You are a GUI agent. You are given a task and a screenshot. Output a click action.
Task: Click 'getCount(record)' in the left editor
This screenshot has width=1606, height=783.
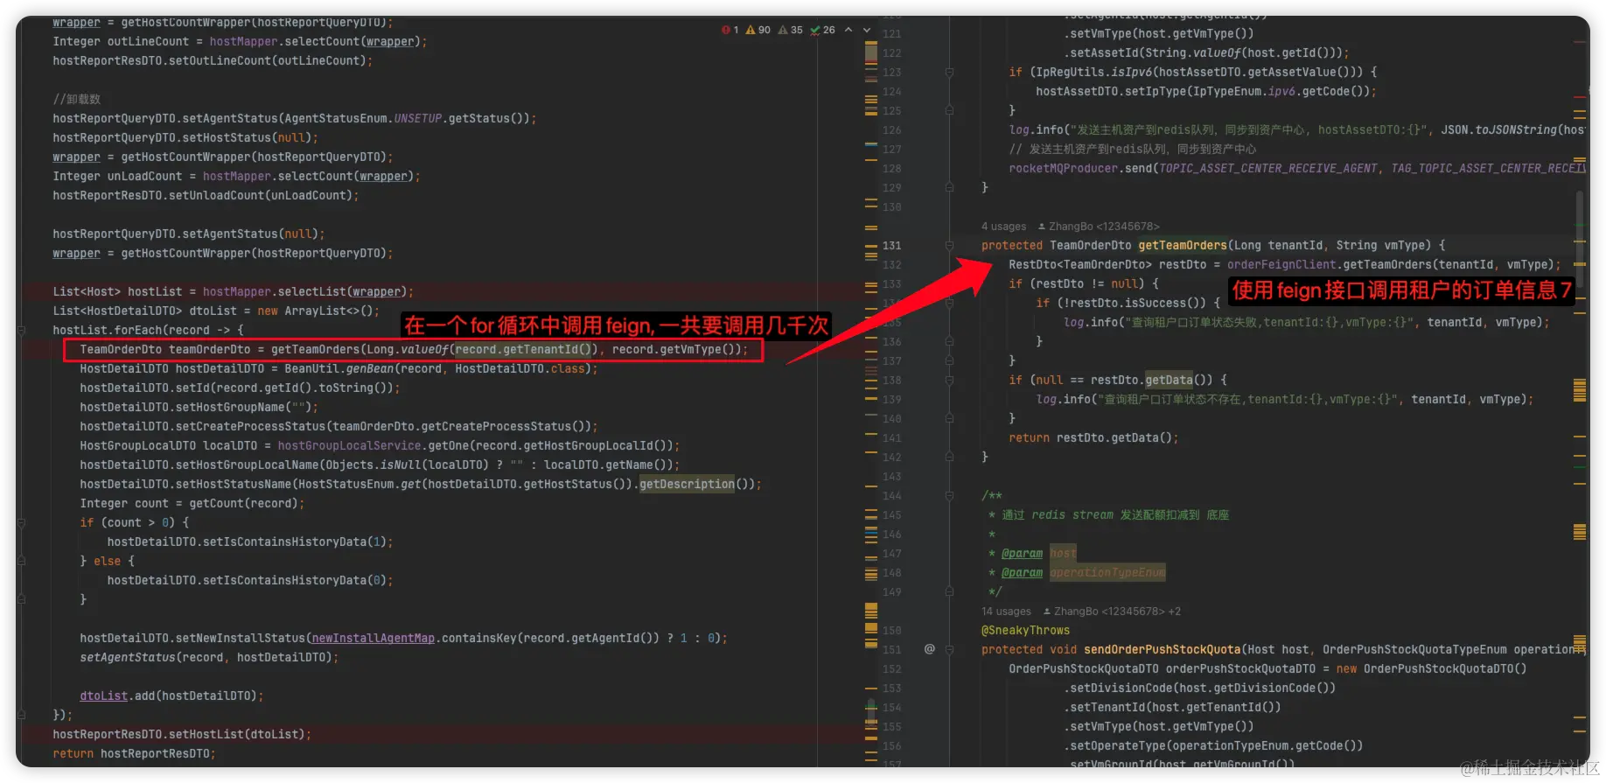(243, 504)
